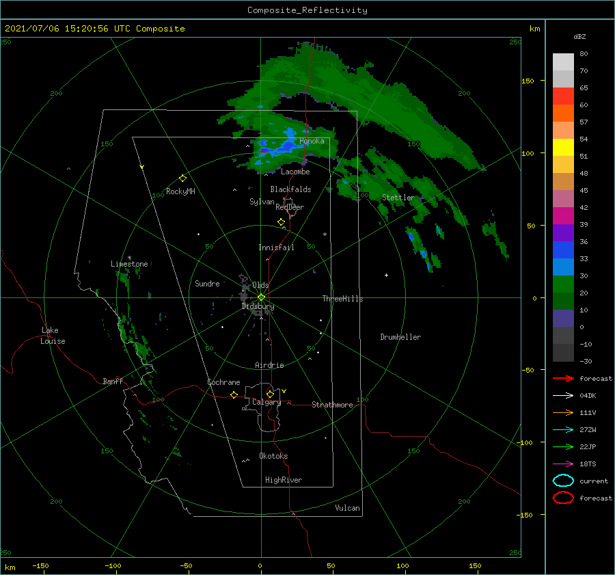
Task: Click the Banff label
Action: [113, 381]
